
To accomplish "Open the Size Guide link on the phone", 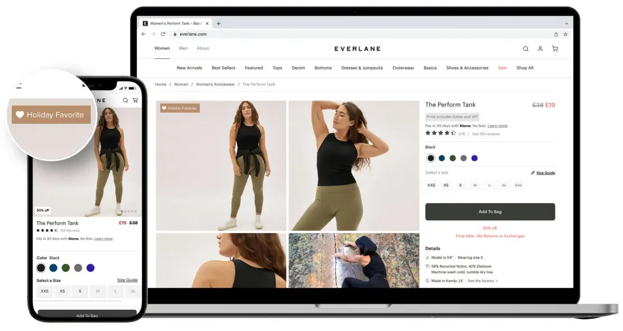I will 127,280.
